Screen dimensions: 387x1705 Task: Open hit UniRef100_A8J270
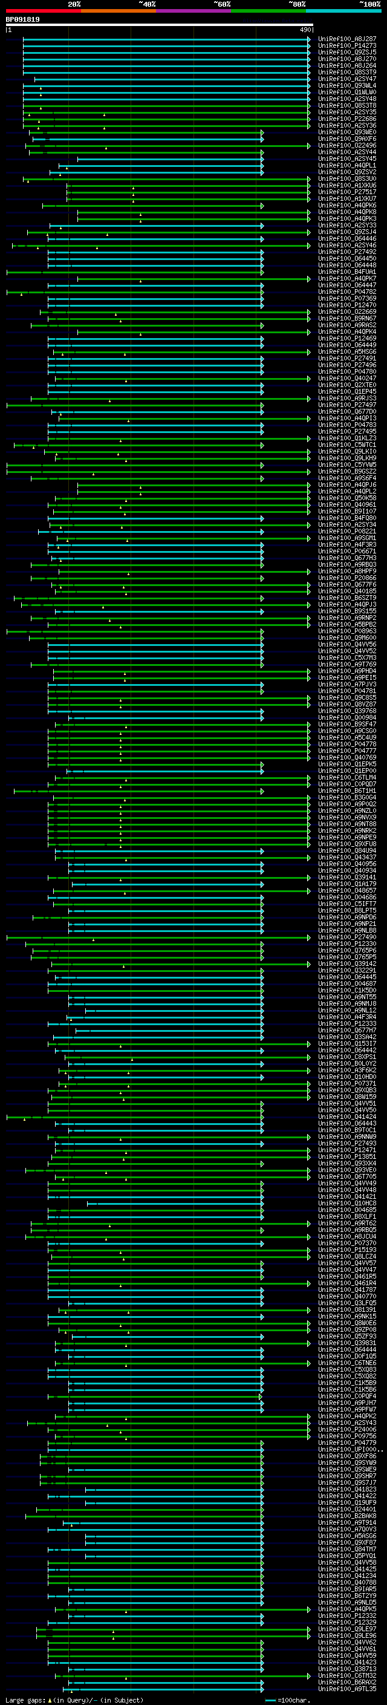347,59
